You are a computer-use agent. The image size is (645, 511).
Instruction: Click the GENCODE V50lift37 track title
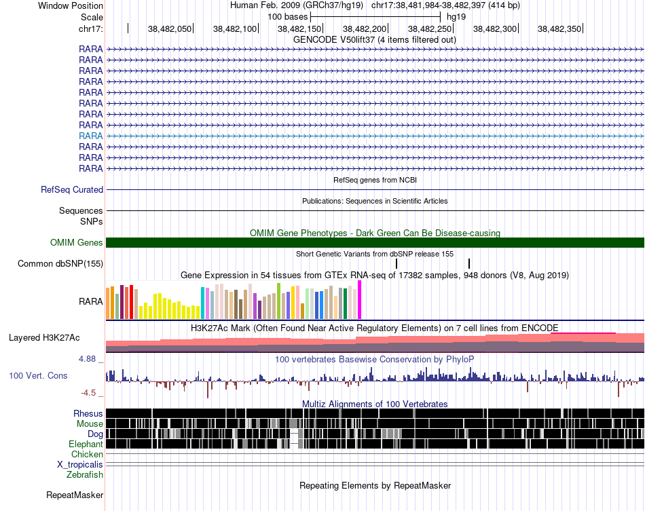[374, 40]
